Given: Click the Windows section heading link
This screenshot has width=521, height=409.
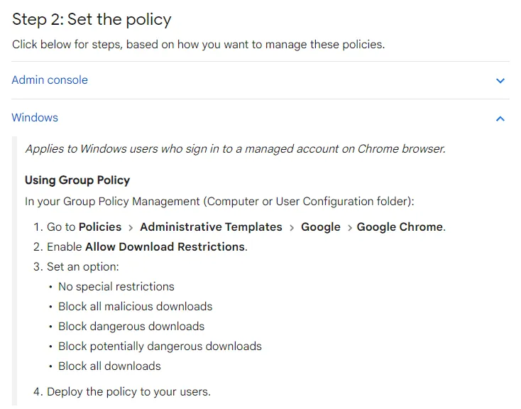Looking at the screenshot, I should pyautogui.click(x=35, y=118).
